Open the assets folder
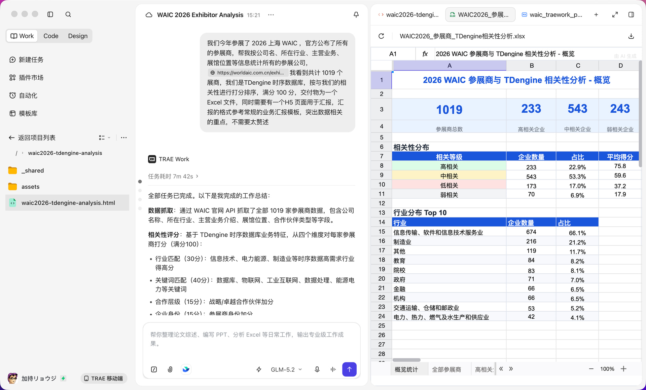This screenshot has height=390, width=646. click(x=67, y=187)
